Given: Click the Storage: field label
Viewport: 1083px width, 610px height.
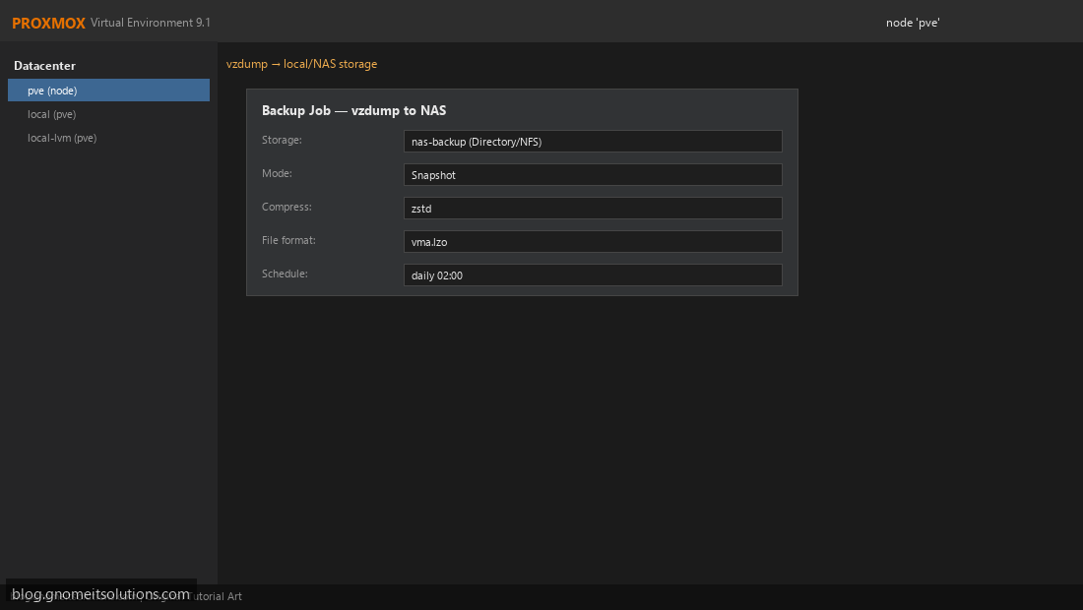Looking at the screenshot, I should click(282, 140).
